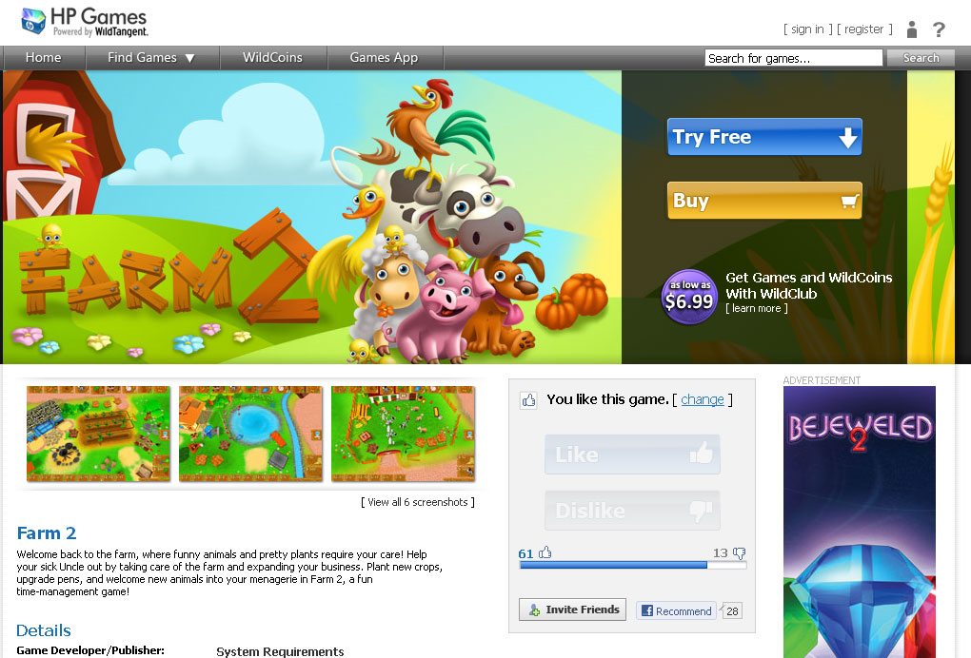Click the Farm 2 title heading
This screenshot has height=658, width=971.
(47, 533)
